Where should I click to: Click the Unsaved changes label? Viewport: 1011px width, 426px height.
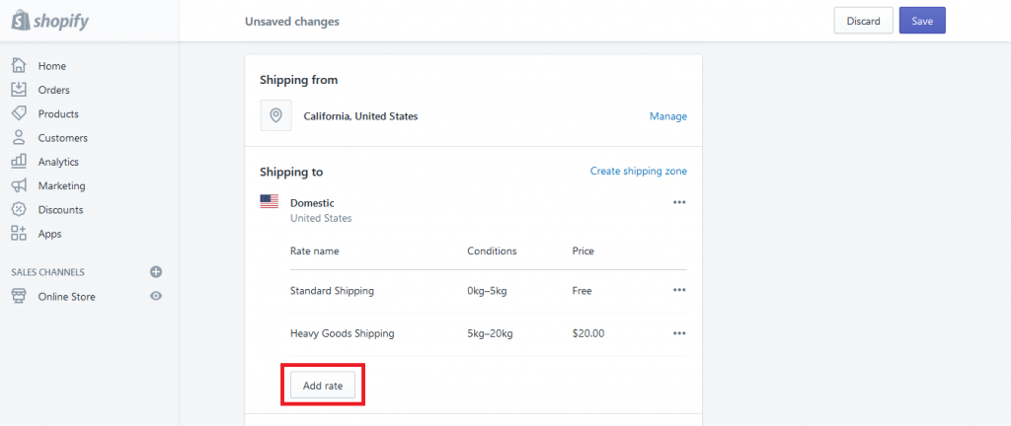pyautogui.click(x=292, y=22)
